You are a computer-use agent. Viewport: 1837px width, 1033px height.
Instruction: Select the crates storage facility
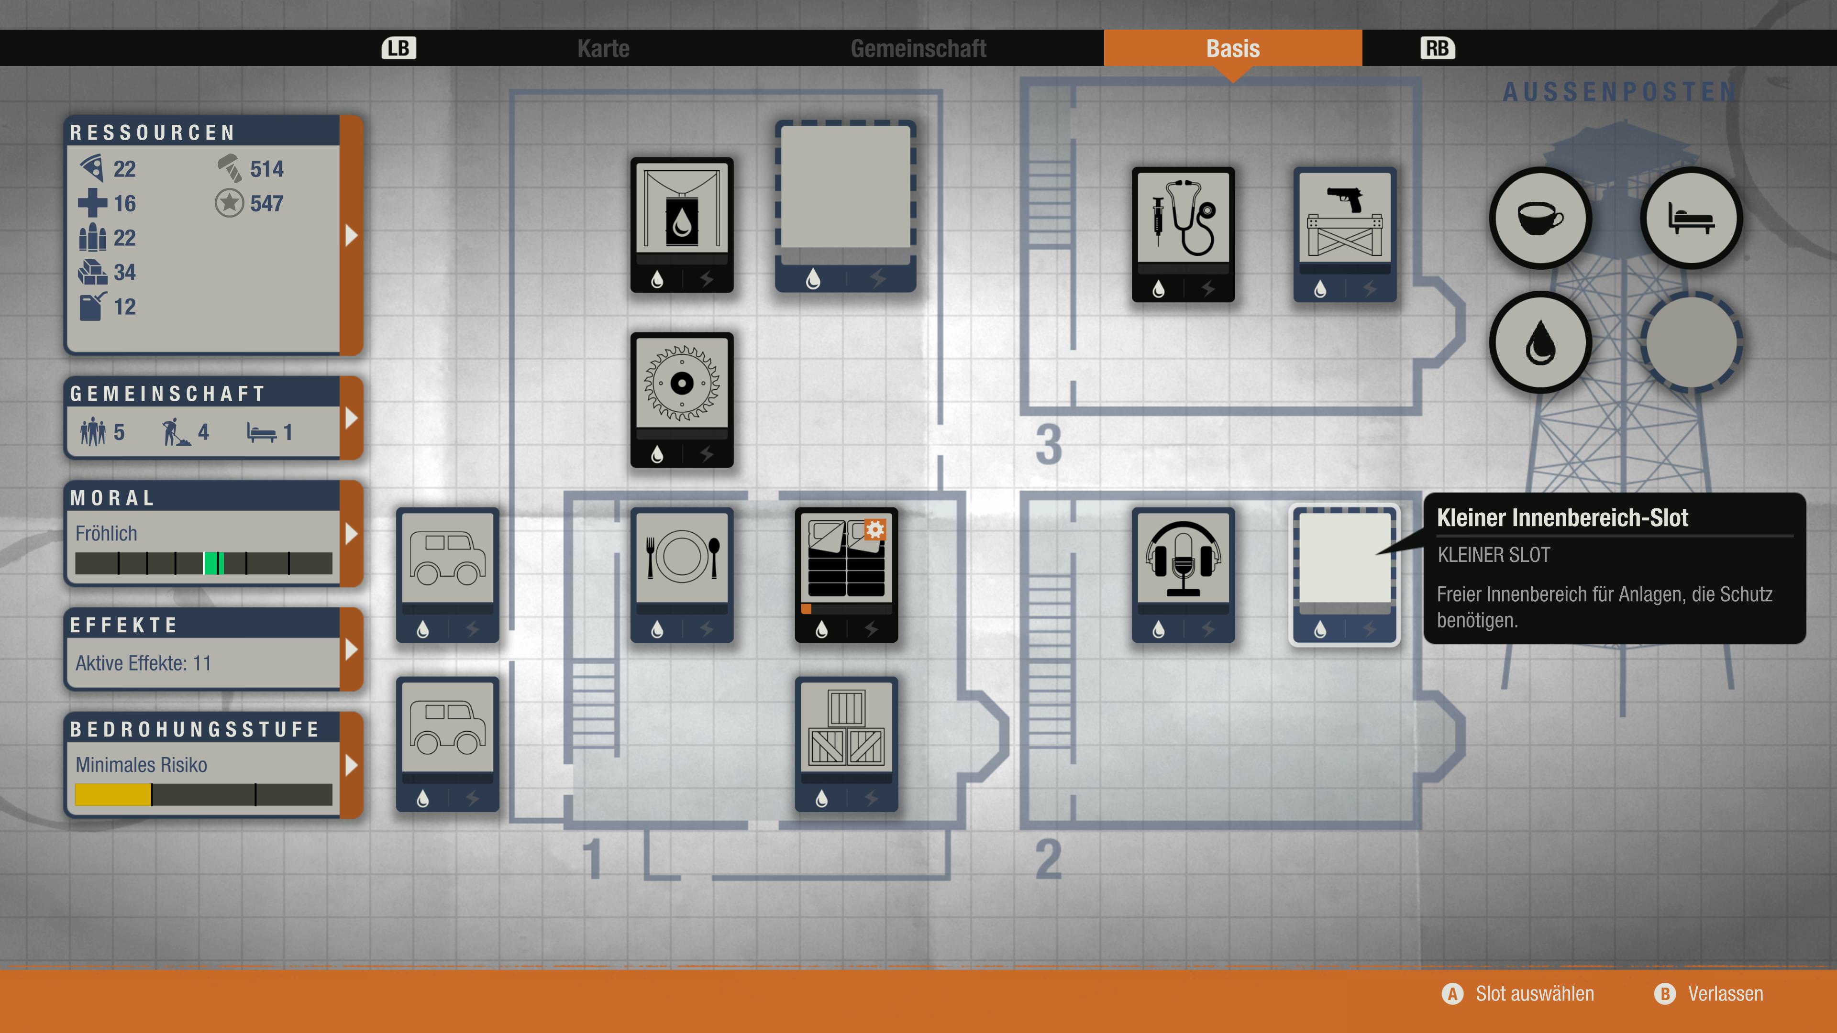coord(846,744)
